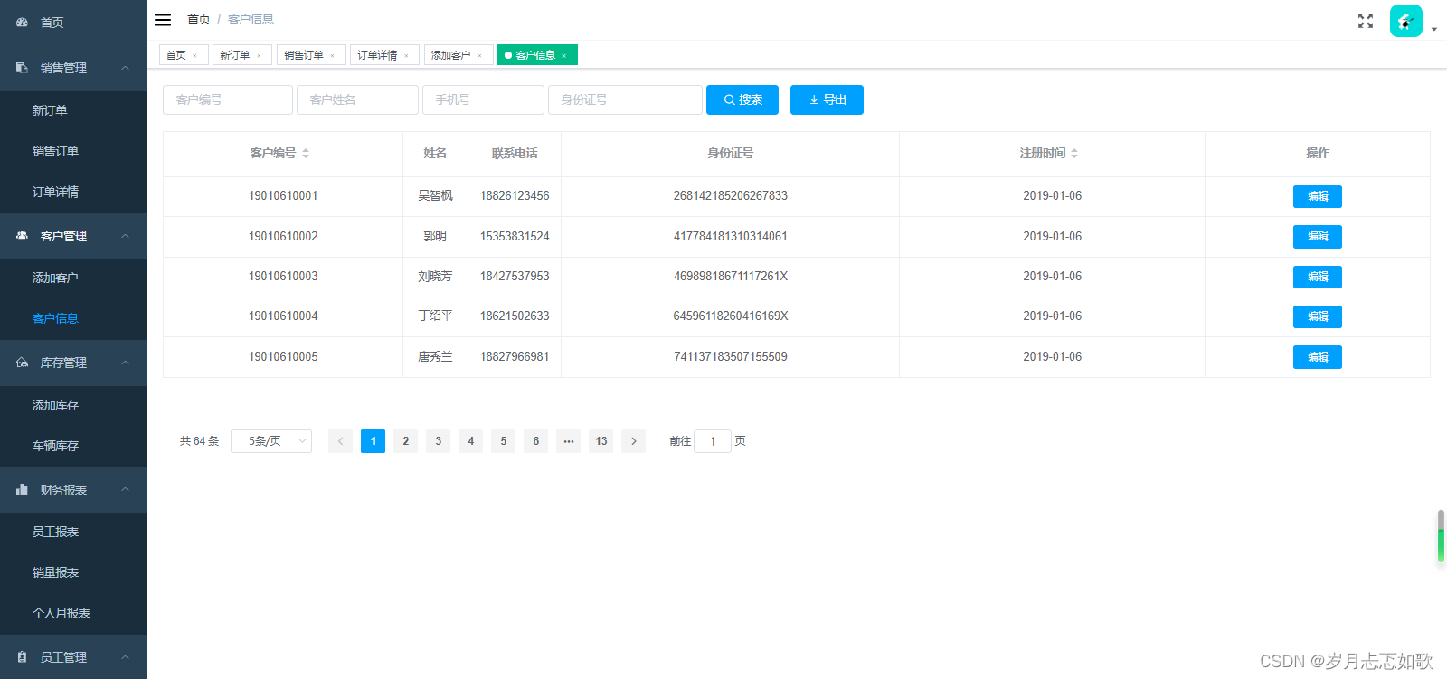Go to page 13
The width and height of the screenshot is (1447, 679).
[x=601, y=441]
